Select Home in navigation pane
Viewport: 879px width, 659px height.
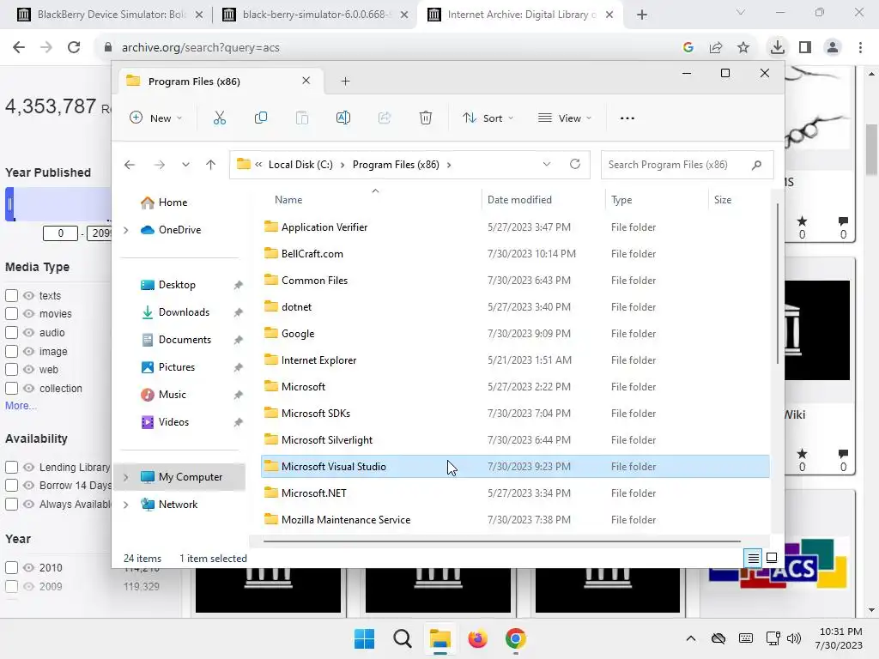click(x=173, y=203)
